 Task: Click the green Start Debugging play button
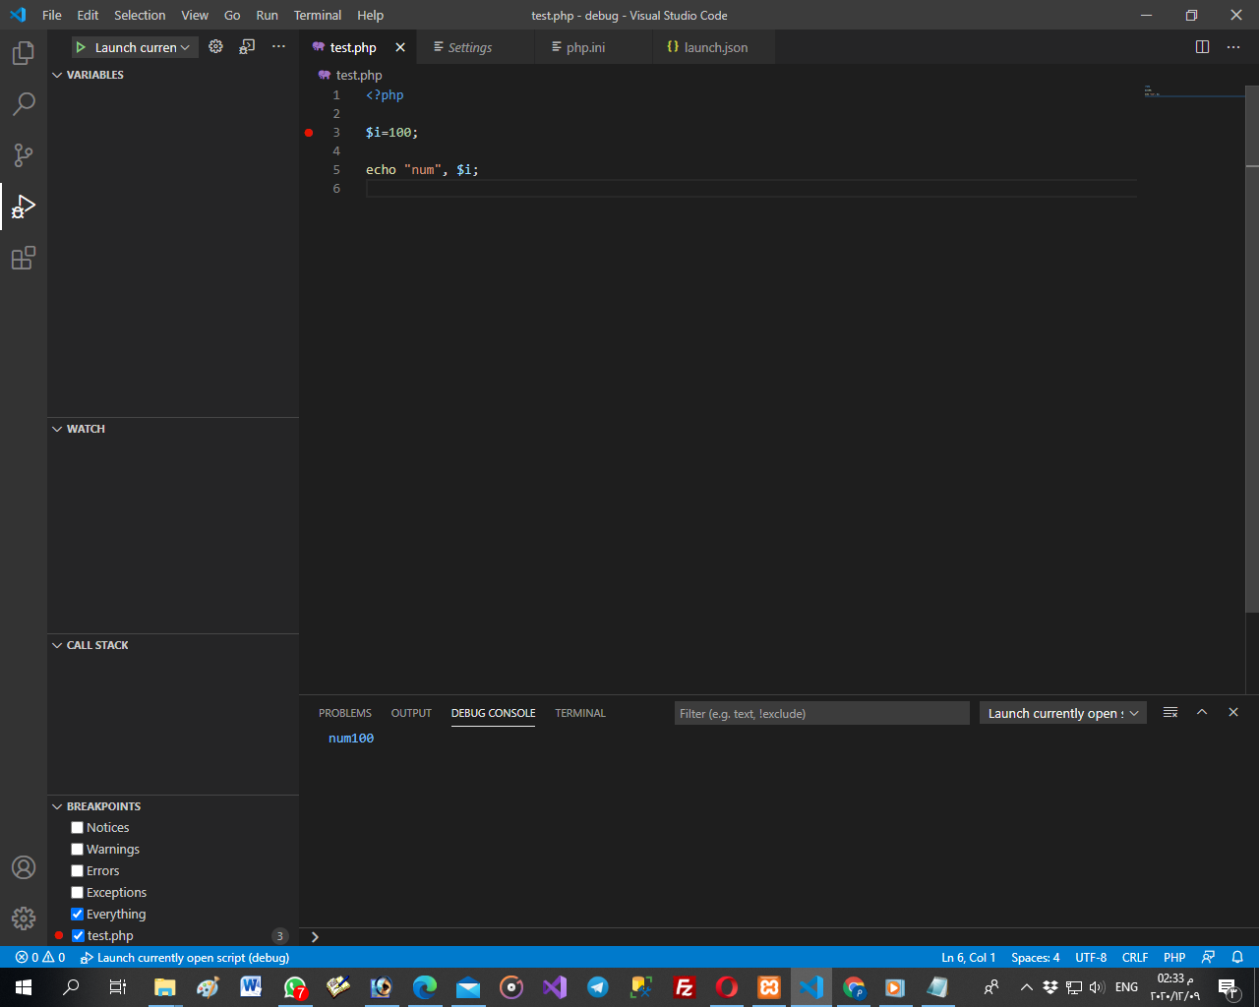(x=81, y=47)
